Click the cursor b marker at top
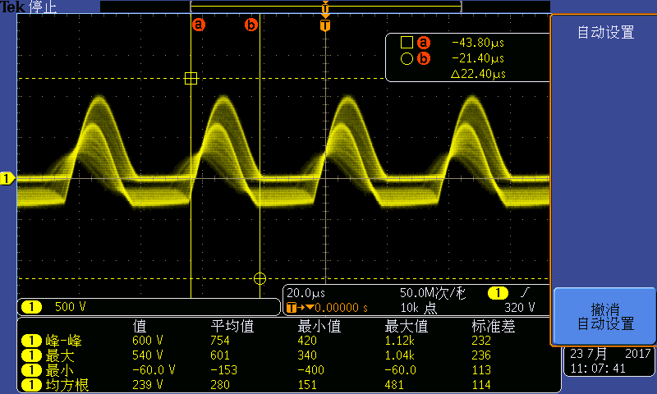Screen dimensions: 657x394 coord(251,25)
